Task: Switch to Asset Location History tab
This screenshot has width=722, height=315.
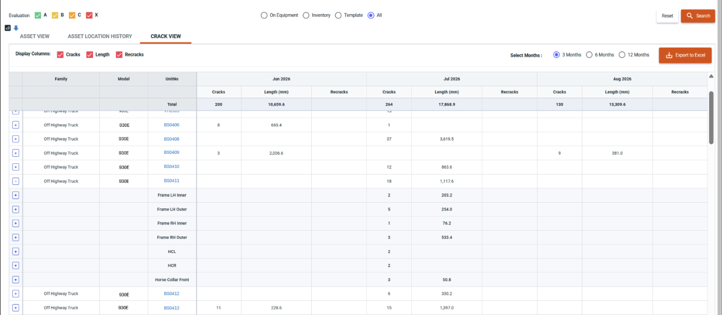Action: [100, 36]
